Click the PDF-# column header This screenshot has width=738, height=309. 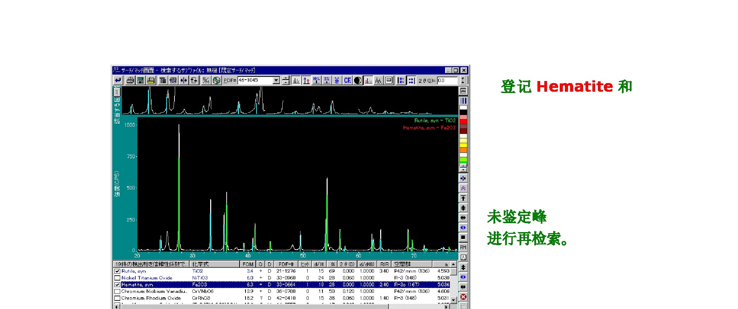pyautogui.click(x=286, y=264)
